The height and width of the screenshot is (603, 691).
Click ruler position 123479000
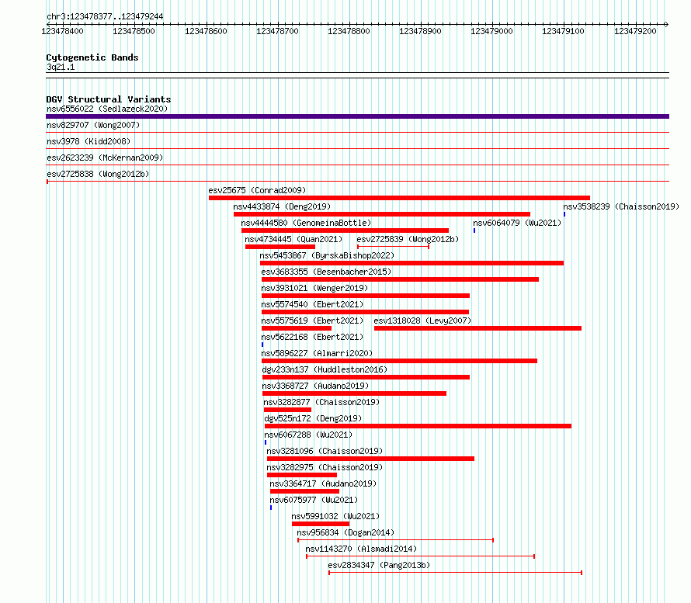(x=491, y=31)
